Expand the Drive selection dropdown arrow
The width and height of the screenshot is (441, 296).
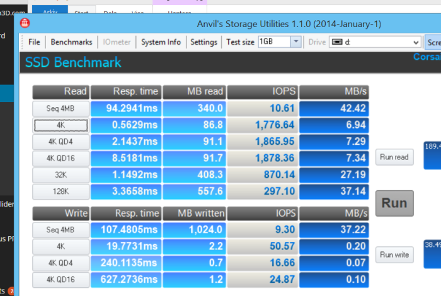[x=415, y=42]
